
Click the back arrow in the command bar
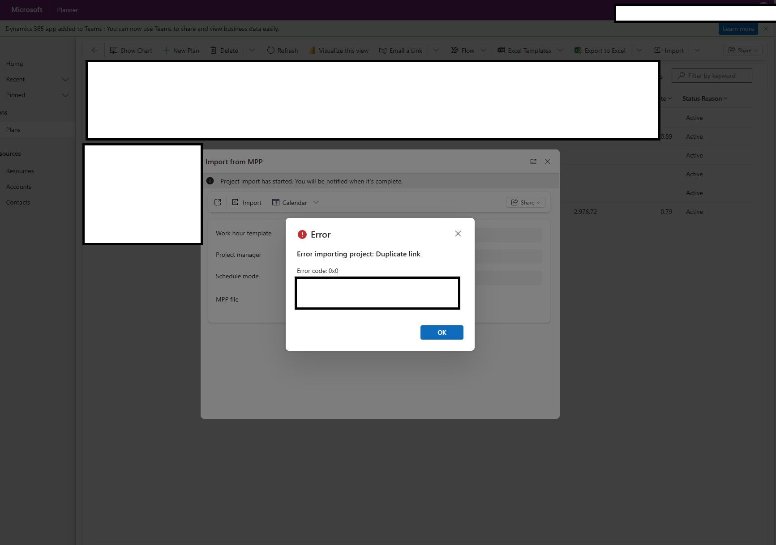(x=94, y=50)
